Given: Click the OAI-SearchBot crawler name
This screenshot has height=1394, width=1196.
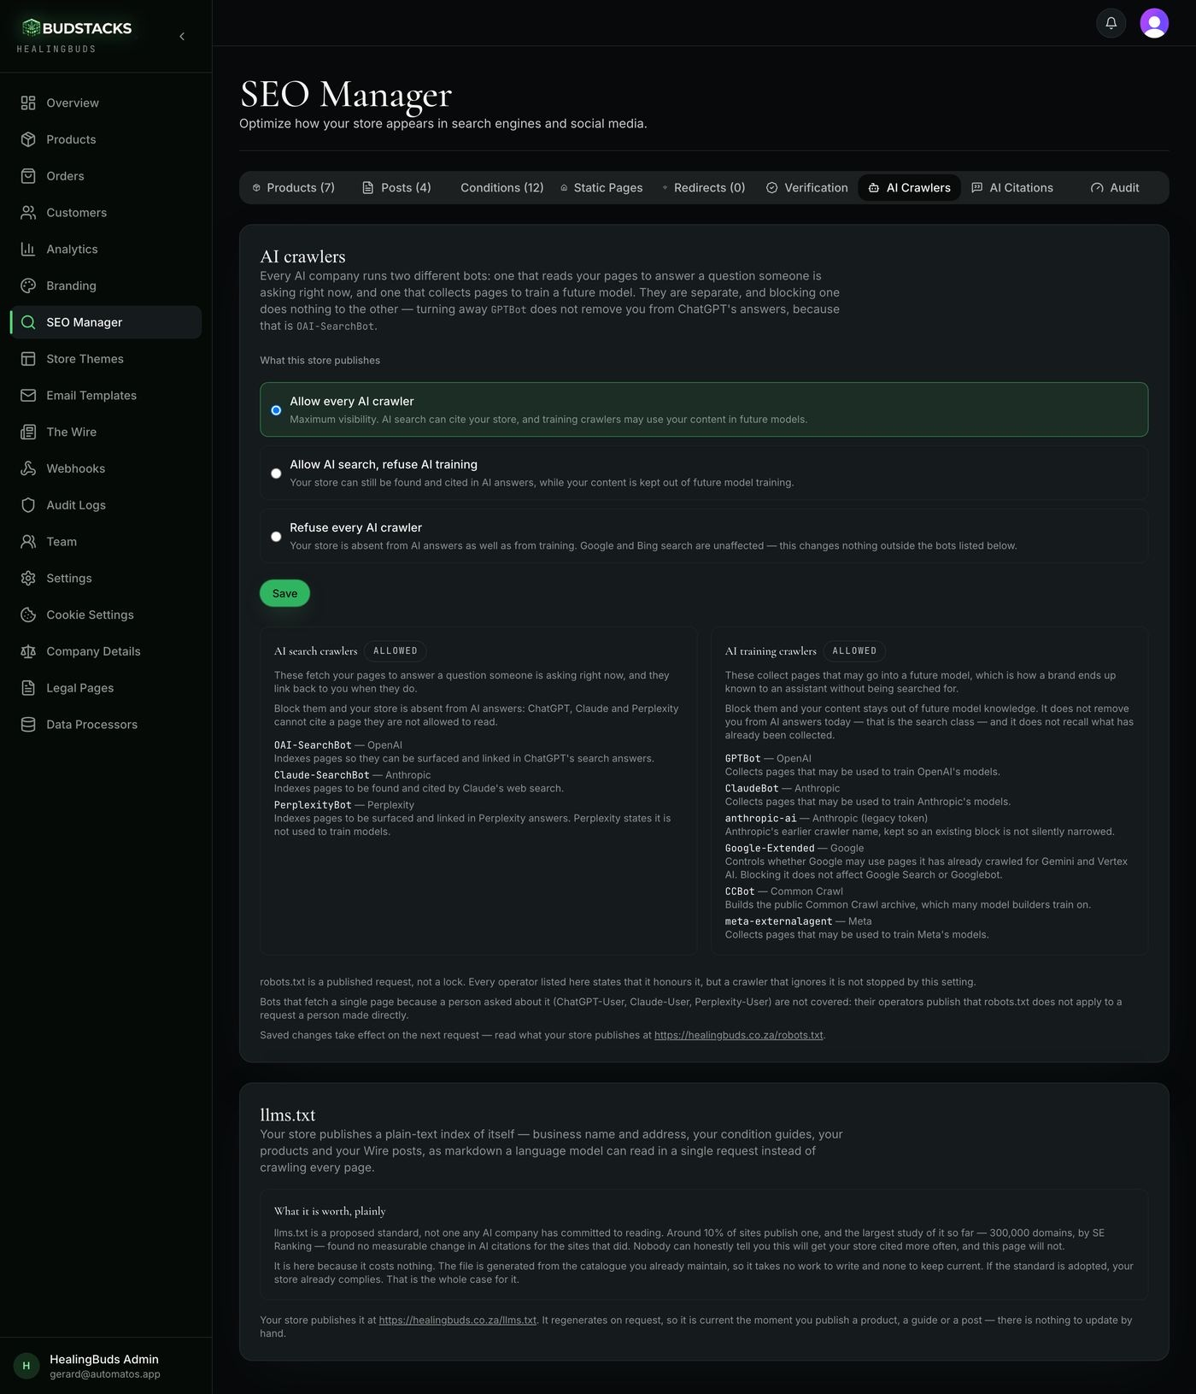Looking at the screenshot, I should (x=313, y=745).
